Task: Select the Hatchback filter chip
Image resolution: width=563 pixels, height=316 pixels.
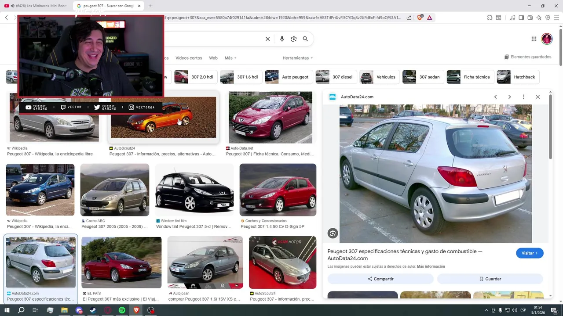Action: [x=518, y=77]
